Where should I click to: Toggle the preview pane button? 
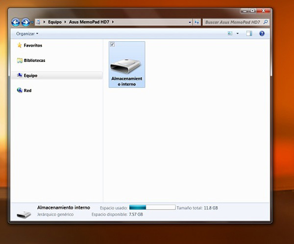click(249, 33)
